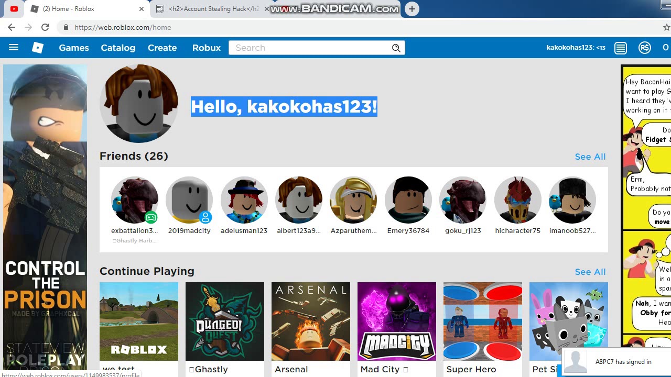Open the Robux balance icon
This screenshot has height=377, width=671.
click(x=645, y=48)
